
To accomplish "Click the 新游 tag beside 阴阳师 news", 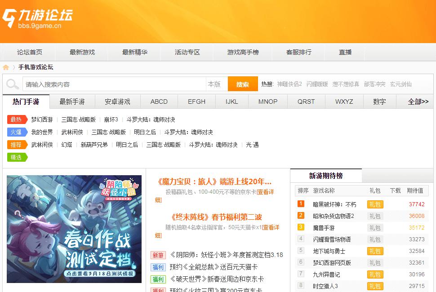I will [x=158, y=255].
